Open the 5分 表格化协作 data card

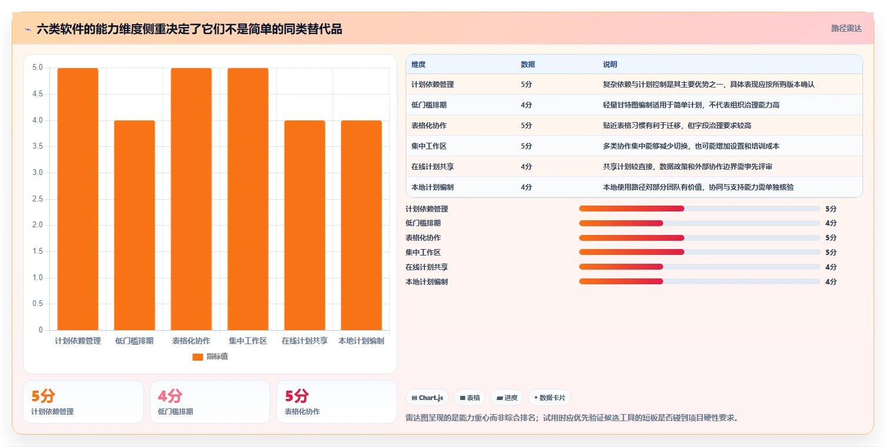pyautogui.click(x=337, y=402)
